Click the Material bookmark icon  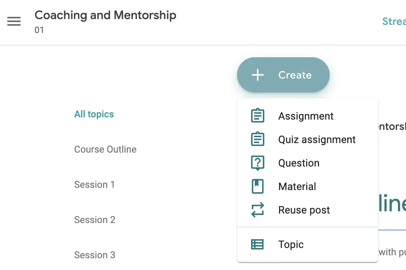(257, 186)
